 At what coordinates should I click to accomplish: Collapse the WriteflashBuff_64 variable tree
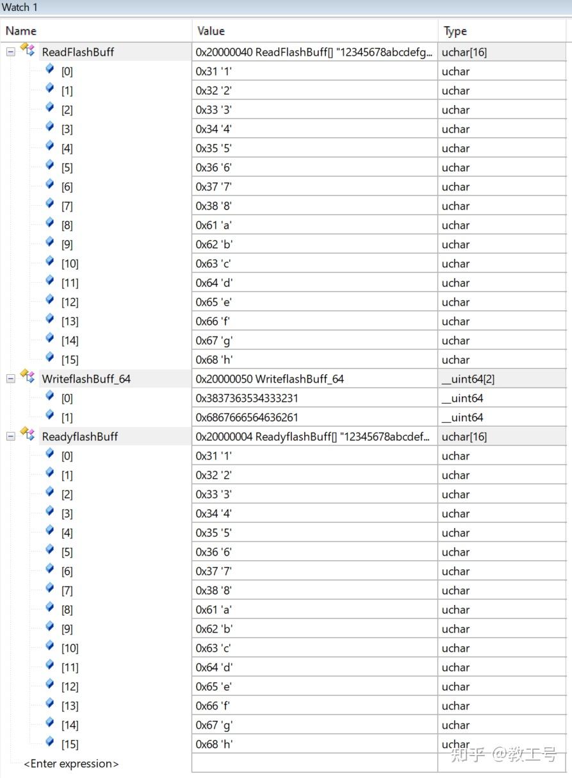click(x=10, y=379)
